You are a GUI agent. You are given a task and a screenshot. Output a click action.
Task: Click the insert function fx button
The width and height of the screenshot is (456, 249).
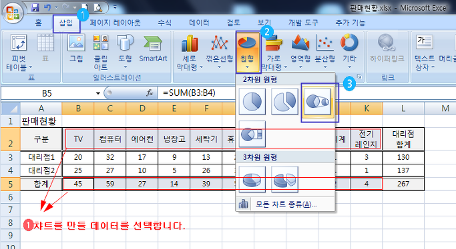(x=150, y=93)
